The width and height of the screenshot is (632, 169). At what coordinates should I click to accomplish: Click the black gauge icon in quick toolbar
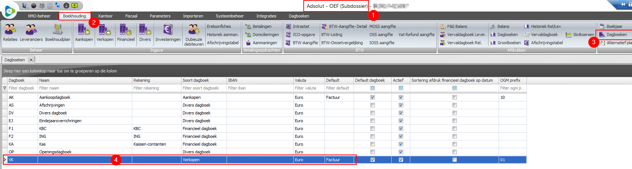(34, 6)
